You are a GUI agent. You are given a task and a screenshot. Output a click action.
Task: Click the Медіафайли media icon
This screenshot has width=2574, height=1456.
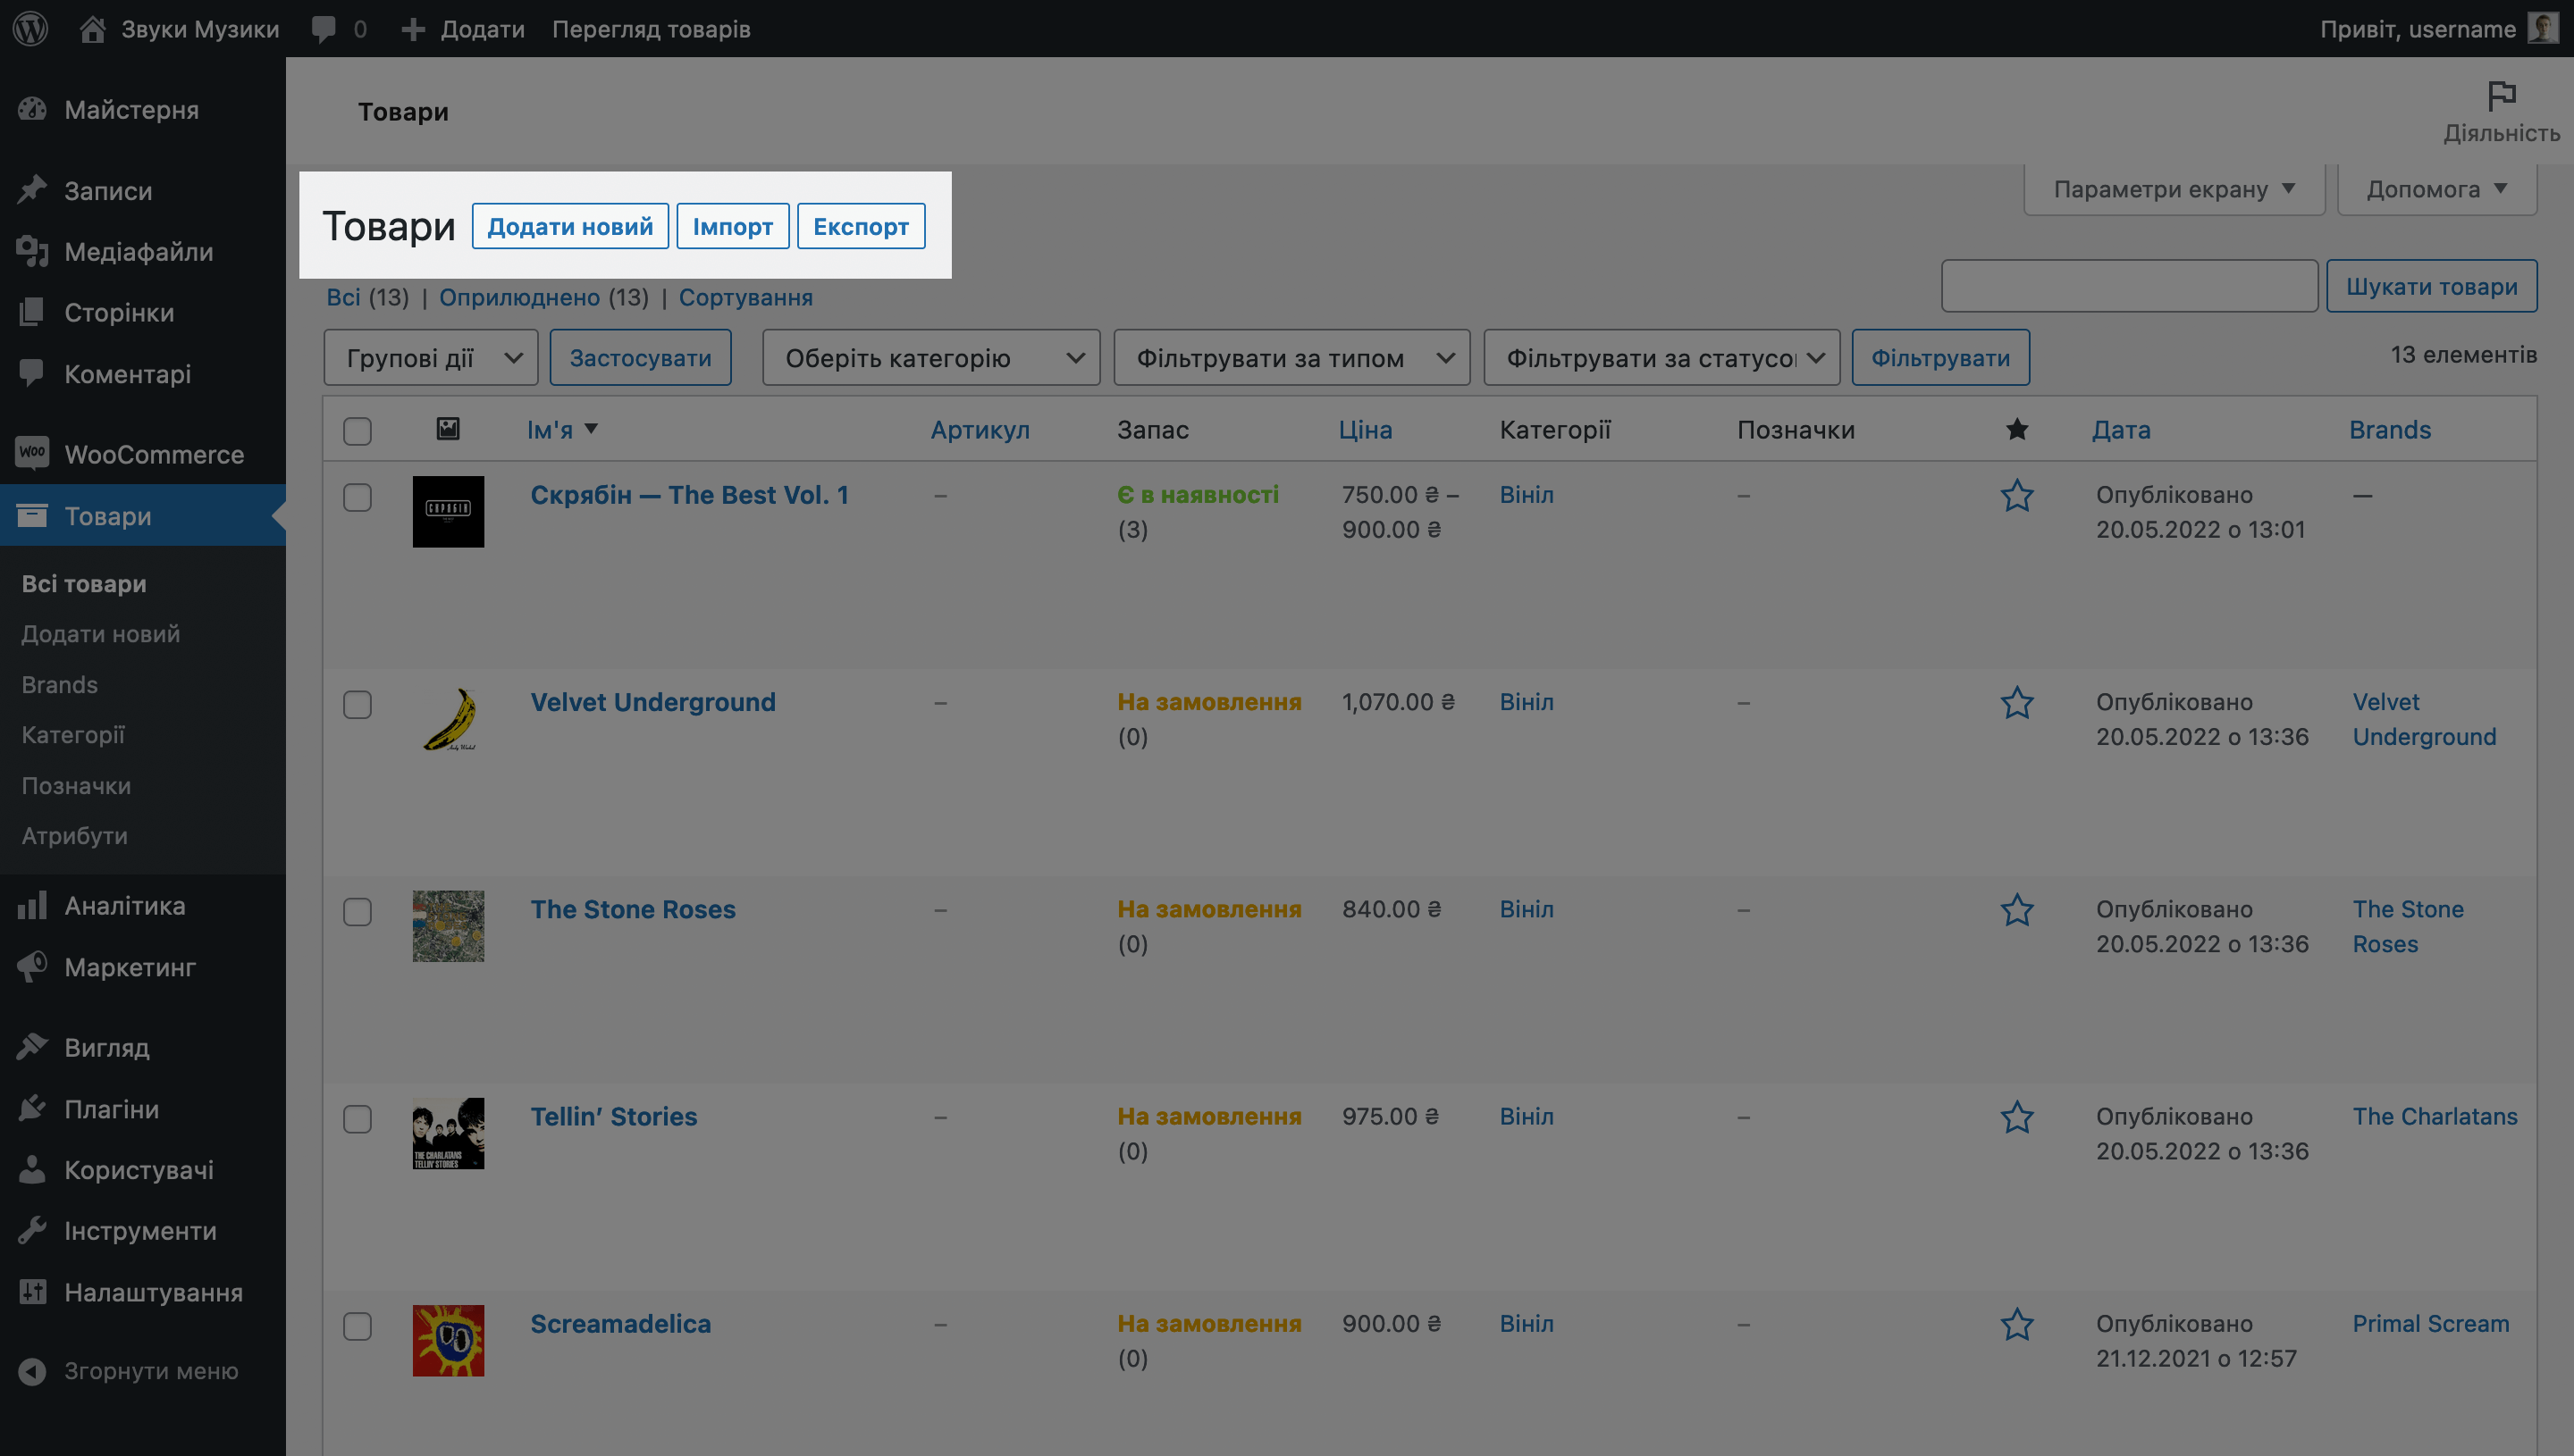[32, 251]
